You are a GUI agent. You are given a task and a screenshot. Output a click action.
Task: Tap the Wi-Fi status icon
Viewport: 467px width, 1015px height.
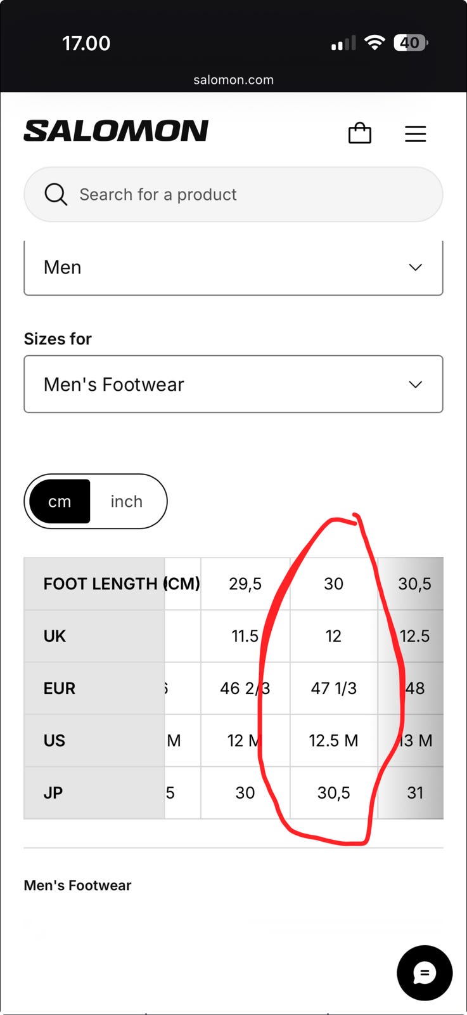coord(375,43)
